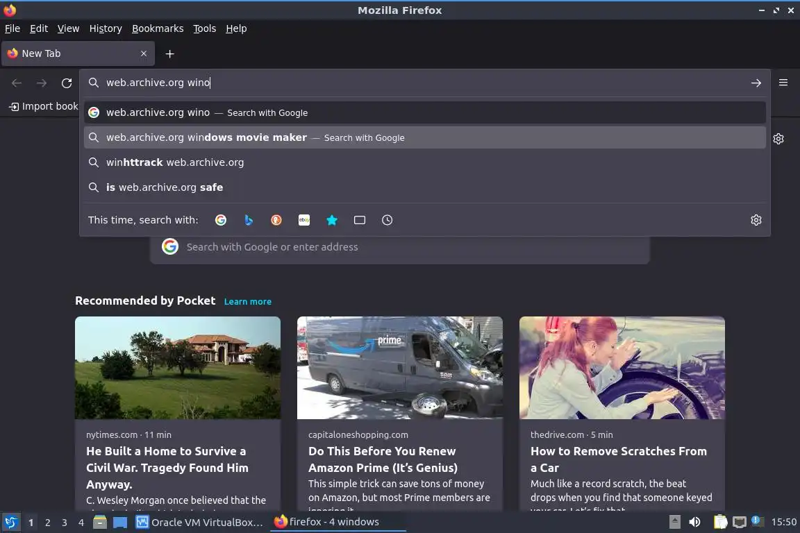Image resolution: width=800 pixels, height=533 pixels.
Task: Open Pocket 'Learn more' link
Action: [x=247, y=301]
